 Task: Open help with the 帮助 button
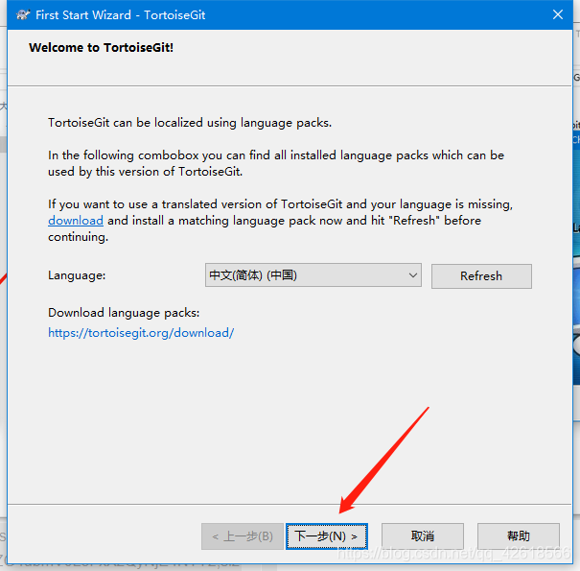click(519, 535)
